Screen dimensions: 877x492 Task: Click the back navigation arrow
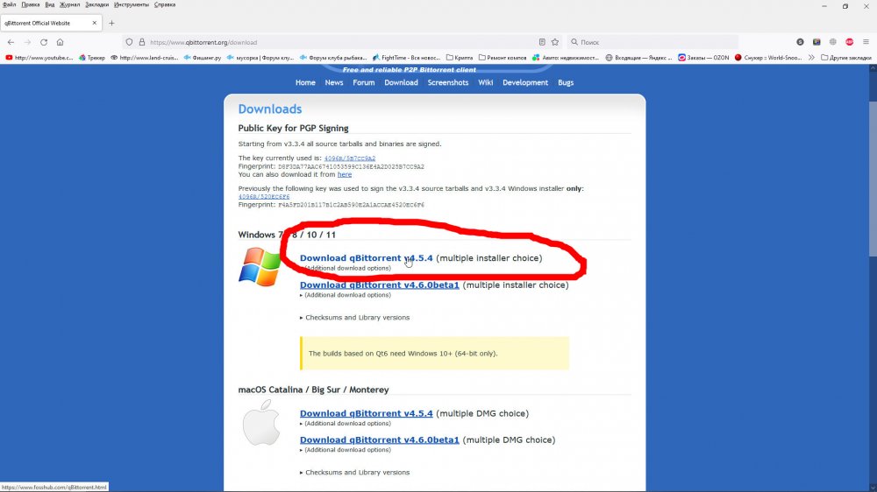11,42
